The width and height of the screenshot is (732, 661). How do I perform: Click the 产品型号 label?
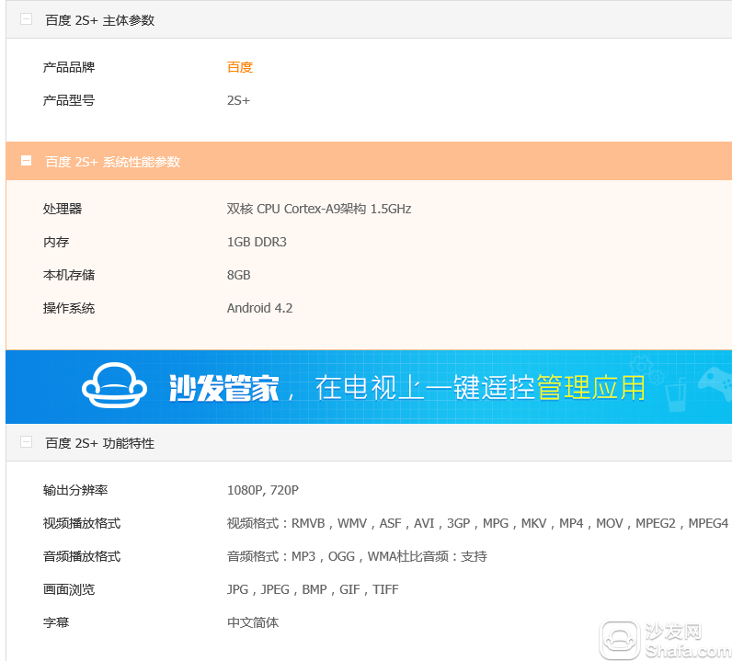[69, 100]
